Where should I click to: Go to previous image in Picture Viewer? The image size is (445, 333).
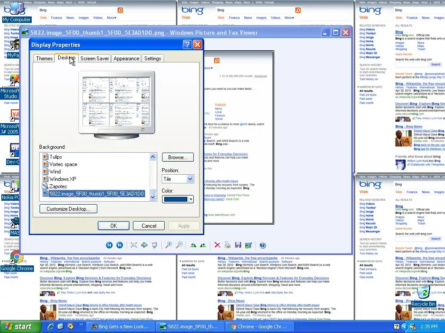point(109,245)
